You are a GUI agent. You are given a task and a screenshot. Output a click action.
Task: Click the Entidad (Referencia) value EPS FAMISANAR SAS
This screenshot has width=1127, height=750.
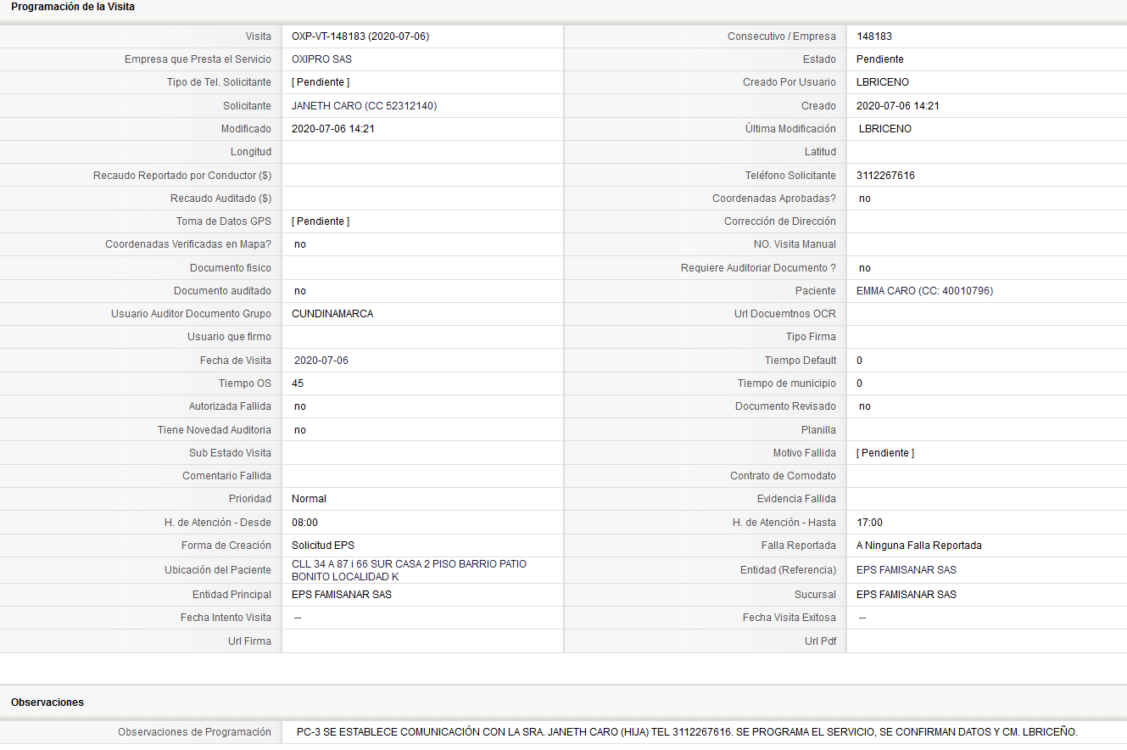(x=907, y=570)
